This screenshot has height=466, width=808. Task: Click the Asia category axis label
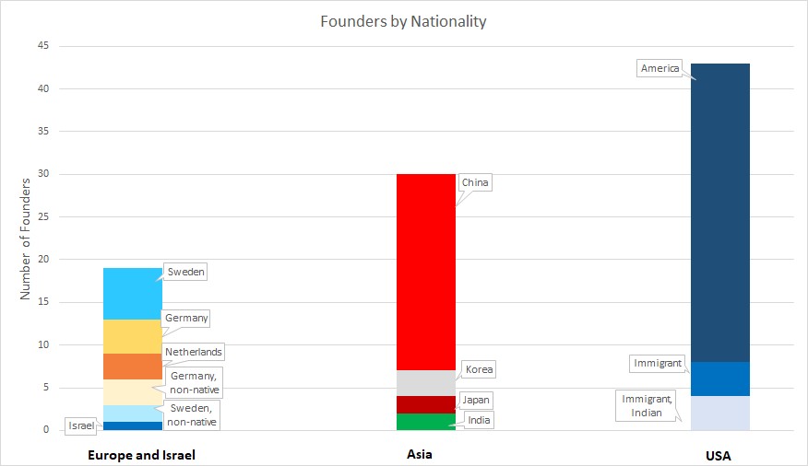[x=420, y=454]
